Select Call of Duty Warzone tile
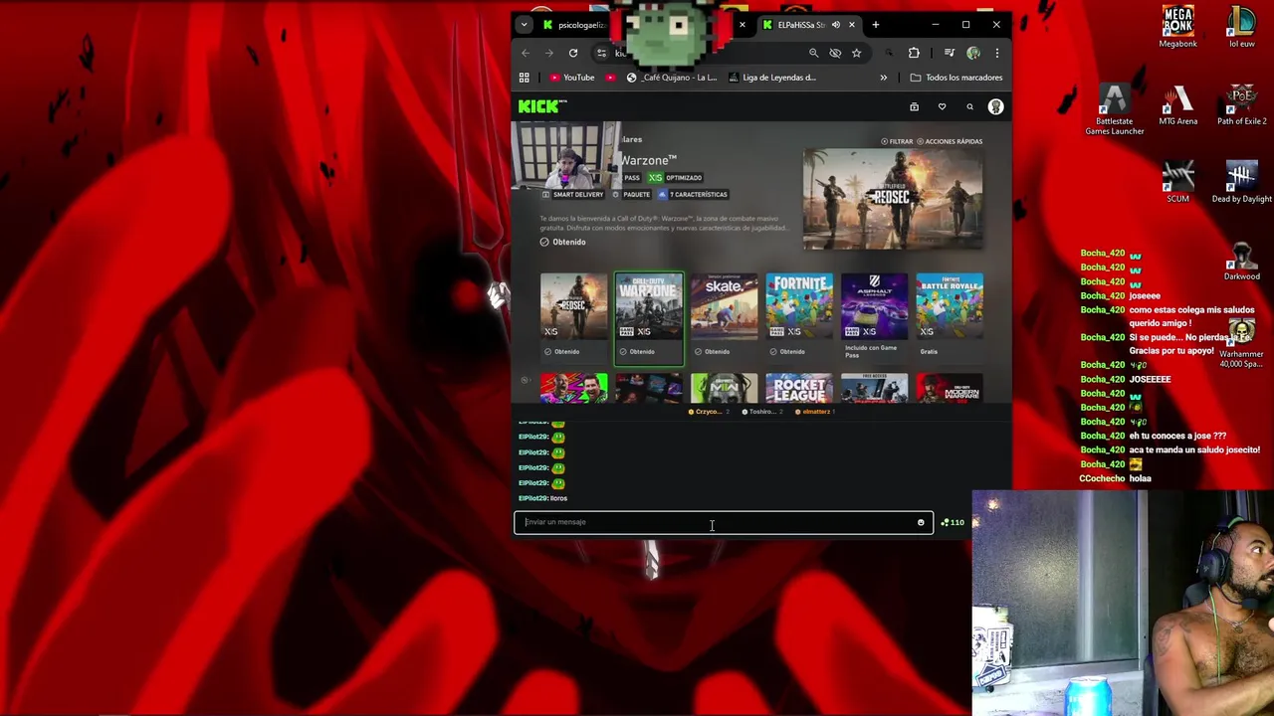The width and height of the screenshot is (1274, 716). [x=649, y=317]
